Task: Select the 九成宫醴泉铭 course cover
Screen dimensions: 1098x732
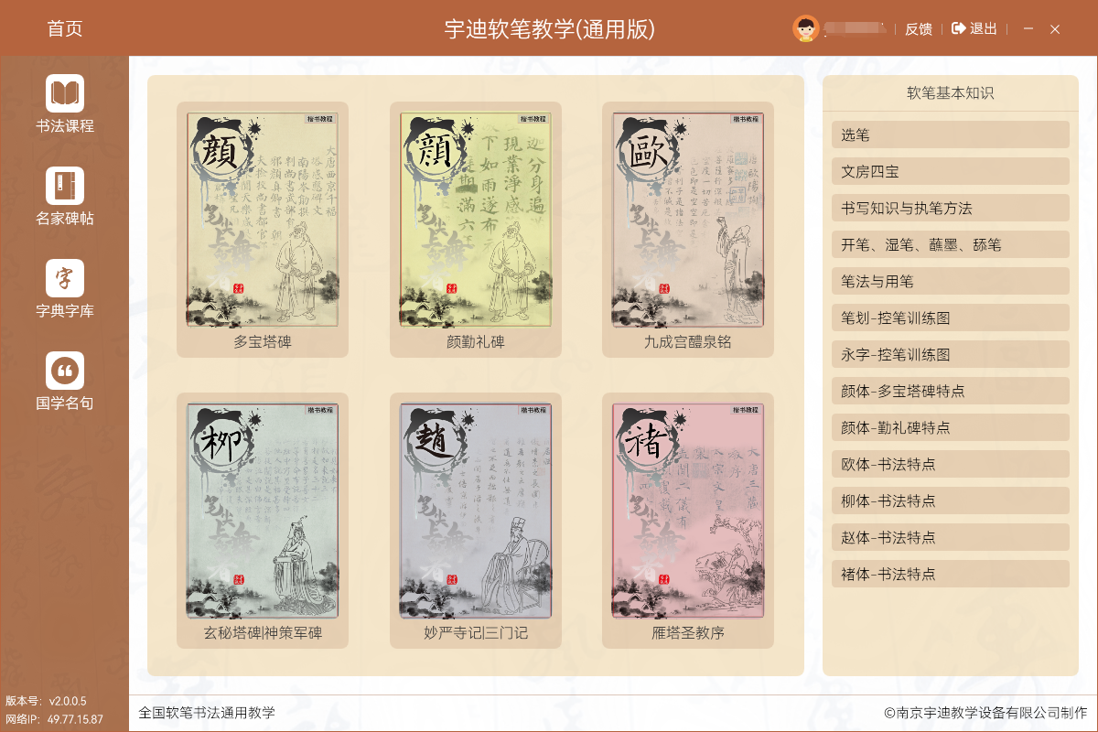Action: pos(687,220)
